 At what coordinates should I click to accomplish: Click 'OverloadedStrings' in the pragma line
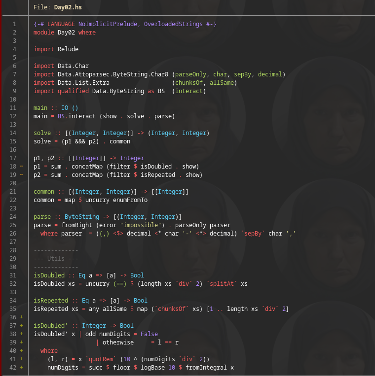173,24
